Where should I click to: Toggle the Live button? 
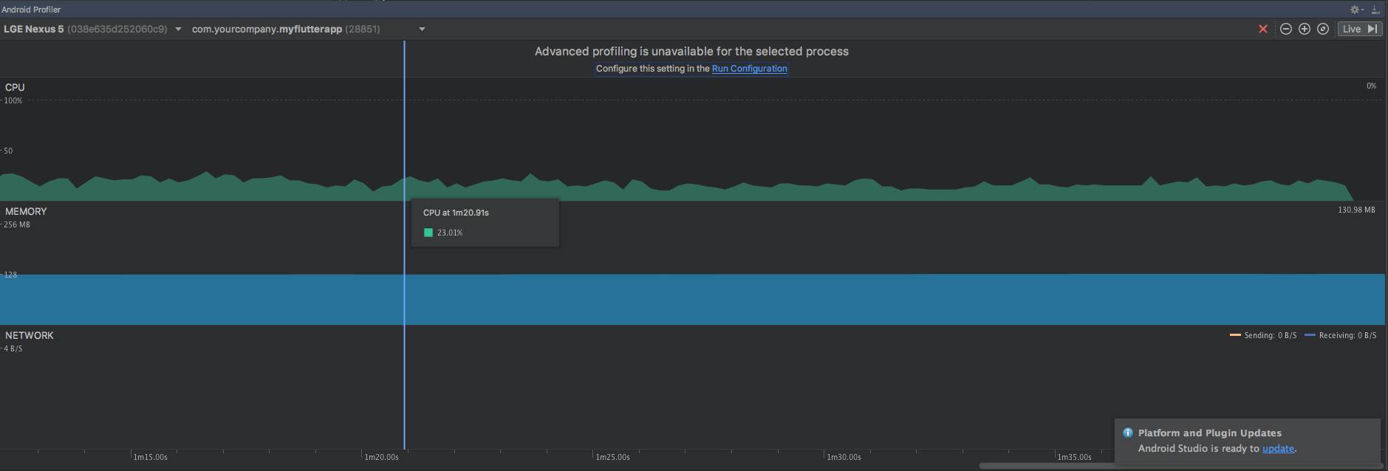pos(1360,29)
